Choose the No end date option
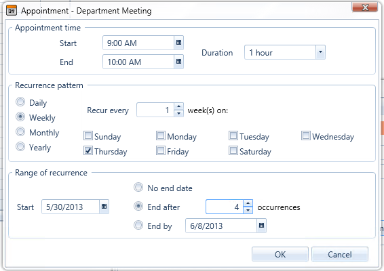384x271 pixels. (138, 188)
